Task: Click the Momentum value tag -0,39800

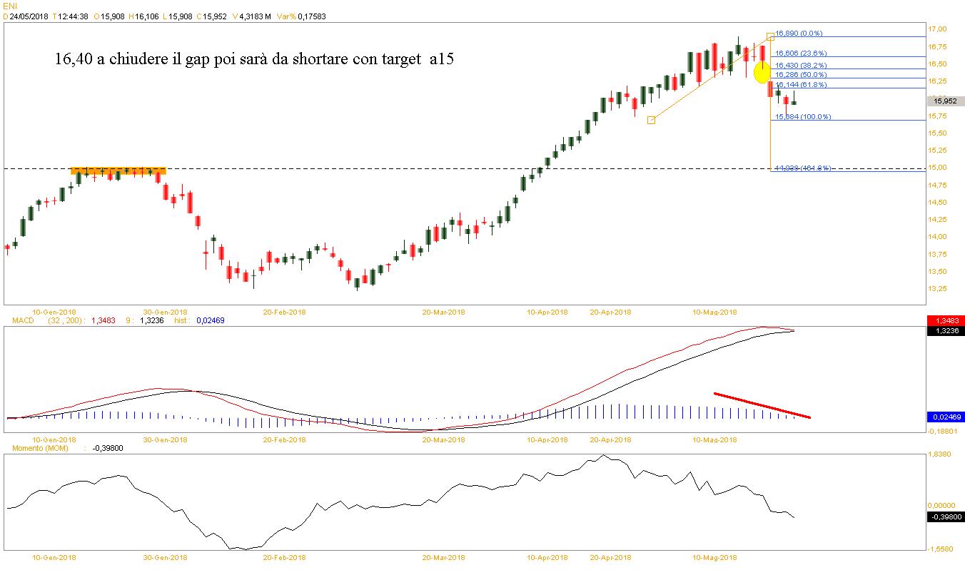Action: 945,517
